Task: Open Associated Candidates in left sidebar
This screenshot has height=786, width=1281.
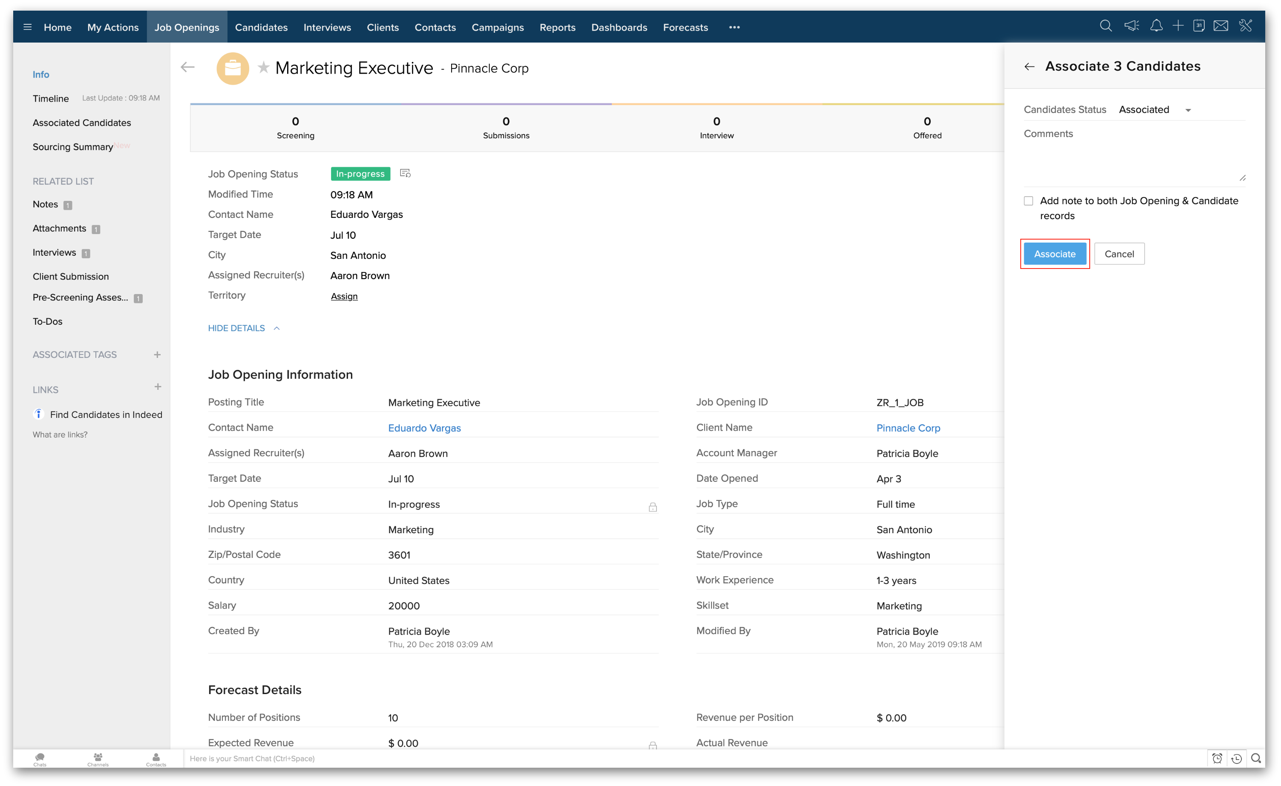Action: (x=82, y=123)
